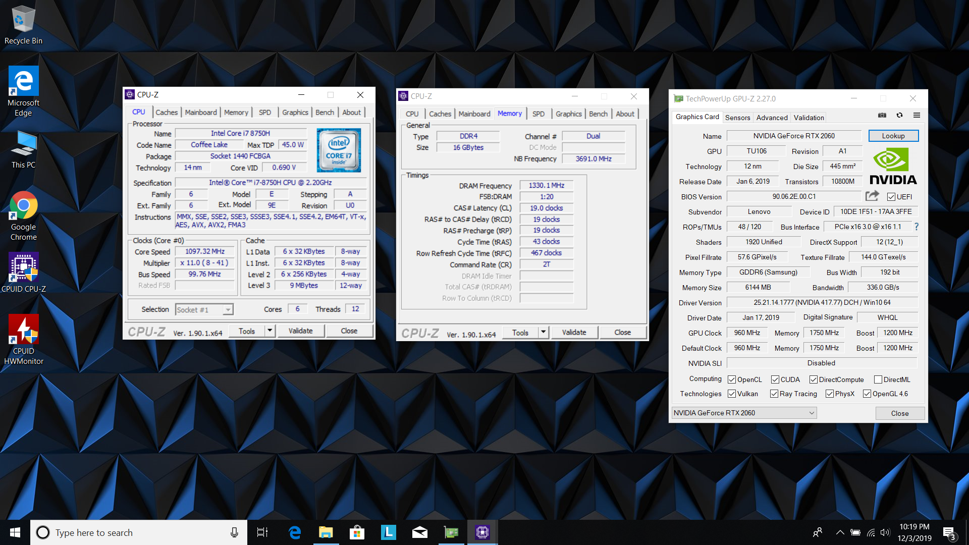Open Windows Start menu

[15, 532]
